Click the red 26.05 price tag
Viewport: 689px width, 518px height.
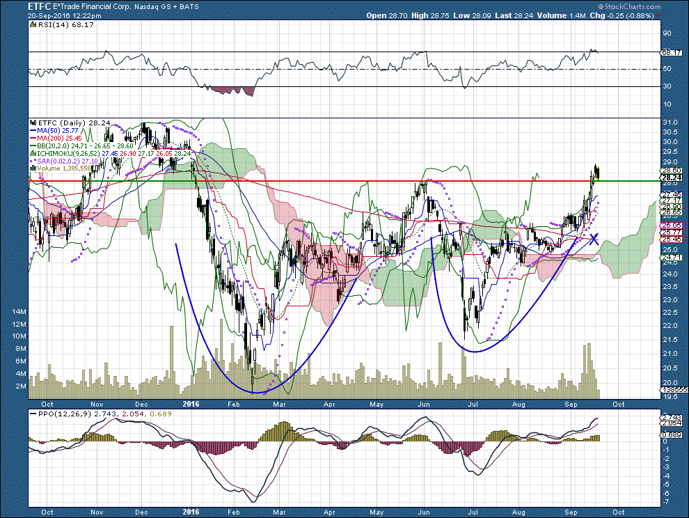pyautogui.click(x=672, y=226)
